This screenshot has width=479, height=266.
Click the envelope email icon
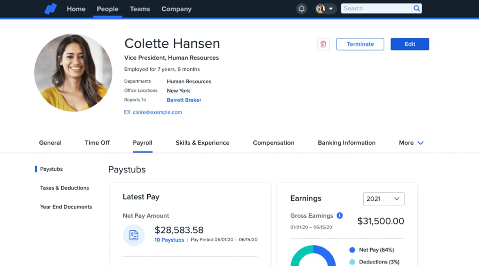coord(127,112)
